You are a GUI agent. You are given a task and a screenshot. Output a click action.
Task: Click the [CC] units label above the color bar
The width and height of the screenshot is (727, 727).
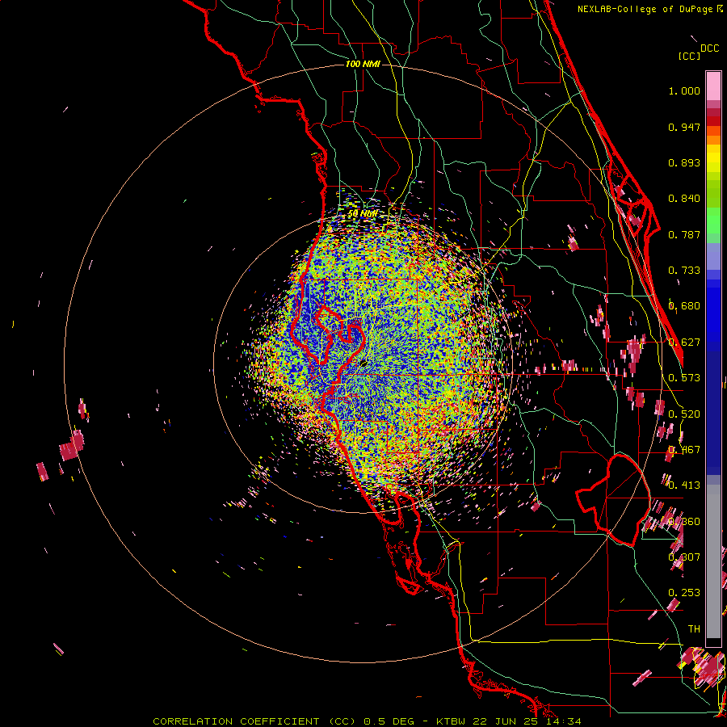coord(689,56)
